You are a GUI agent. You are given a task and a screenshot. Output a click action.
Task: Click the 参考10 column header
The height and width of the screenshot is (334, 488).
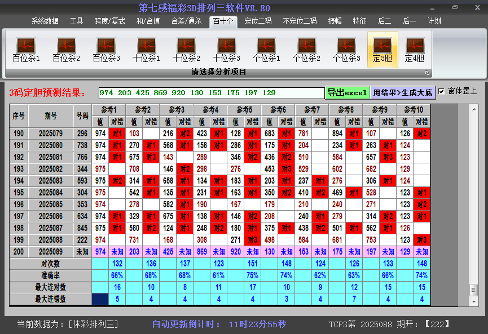click(414, 110)
